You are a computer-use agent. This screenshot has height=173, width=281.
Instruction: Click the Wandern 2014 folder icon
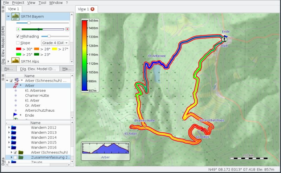pyautogui.click(x=14, y=137)
